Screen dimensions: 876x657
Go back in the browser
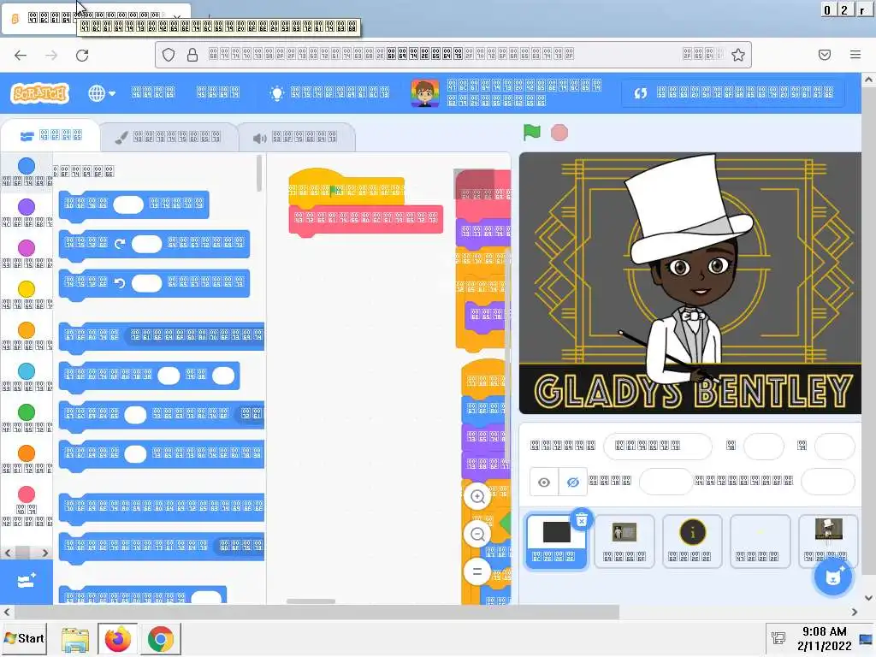click(21, 55)
